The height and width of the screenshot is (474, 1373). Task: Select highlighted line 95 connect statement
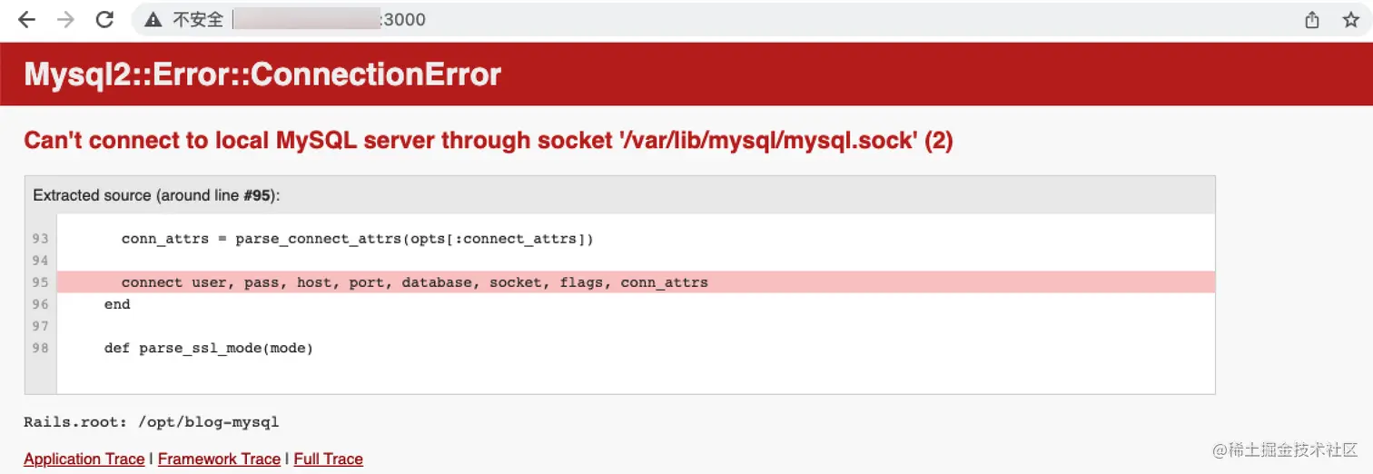[x=636, y=282]
